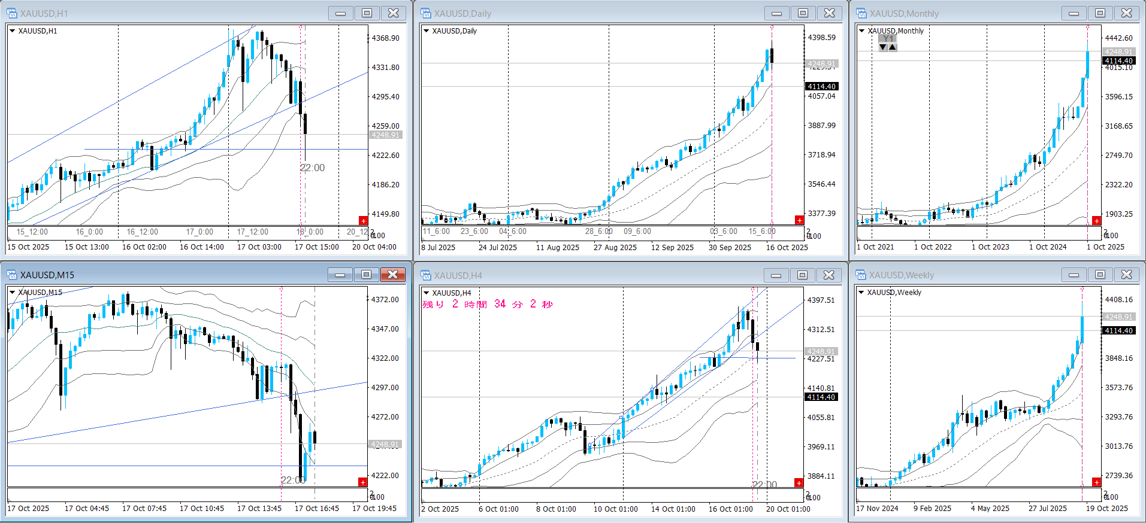Click the red plus icon in Weekly chart

[1096, 482]
